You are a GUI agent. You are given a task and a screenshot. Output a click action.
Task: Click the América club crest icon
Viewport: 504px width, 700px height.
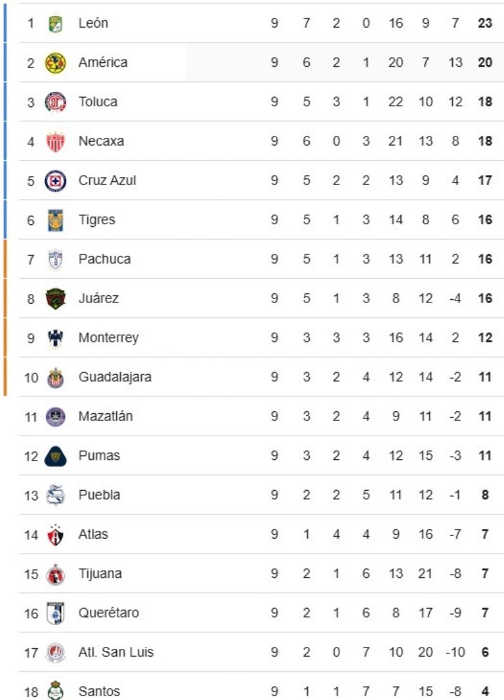(56, 63)
